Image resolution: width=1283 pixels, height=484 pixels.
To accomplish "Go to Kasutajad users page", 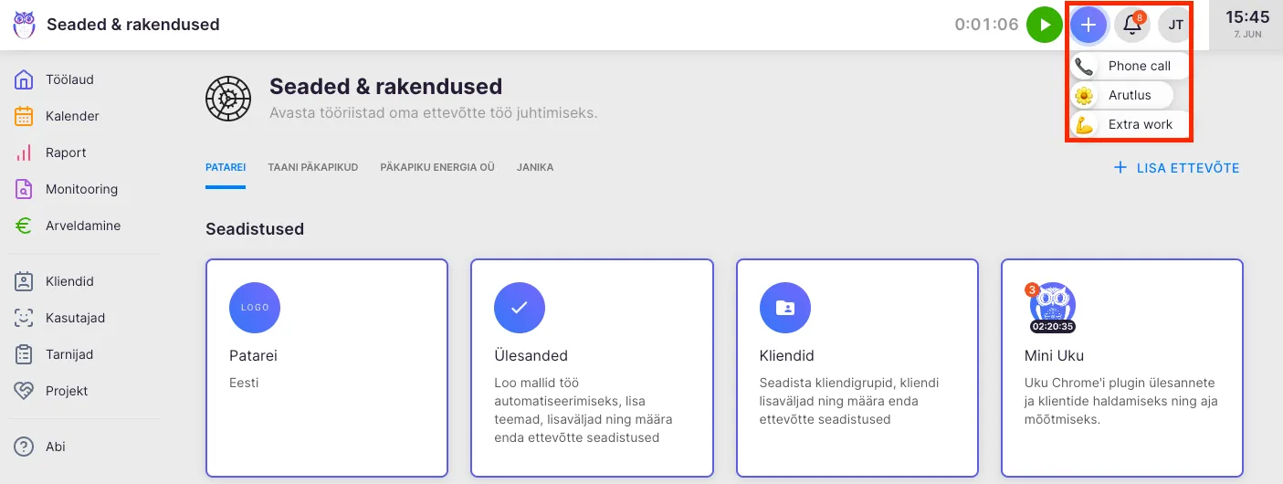I will 75,318.
